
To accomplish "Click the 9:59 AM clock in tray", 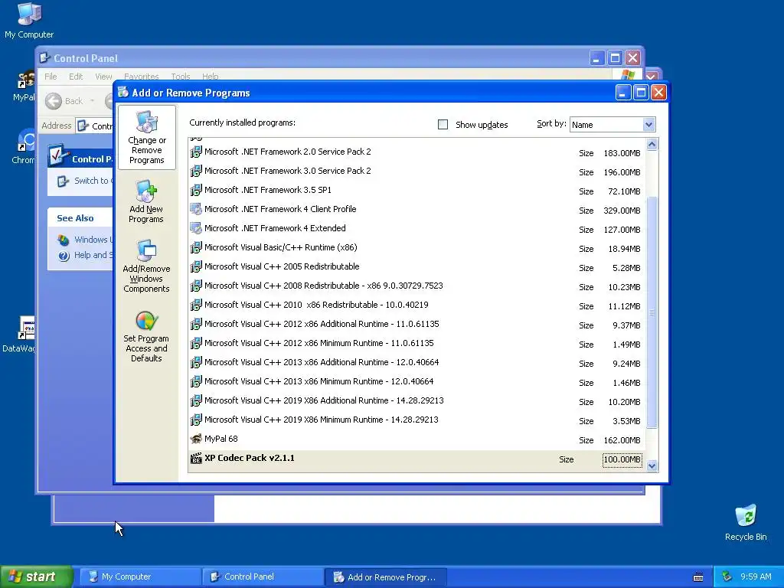I will 756,577.
